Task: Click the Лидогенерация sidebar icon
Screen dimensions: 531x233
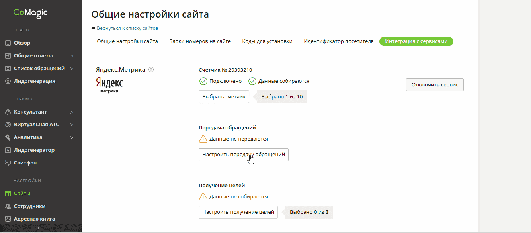Action: (x=7, y=81)
